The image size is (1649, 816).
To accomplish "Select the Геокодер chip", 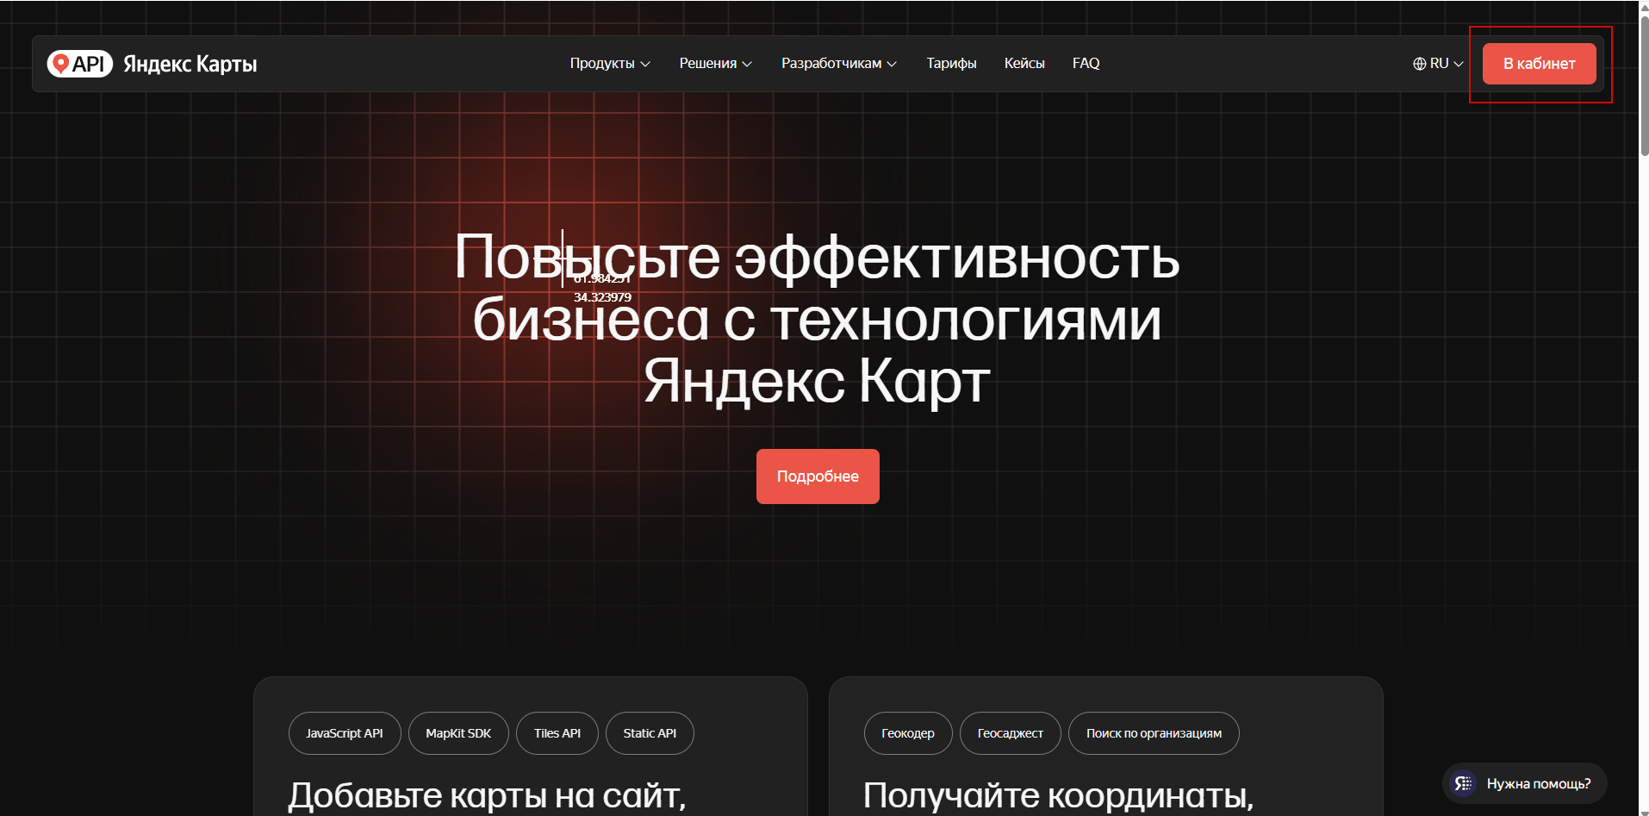I will [x=908, y=733].
